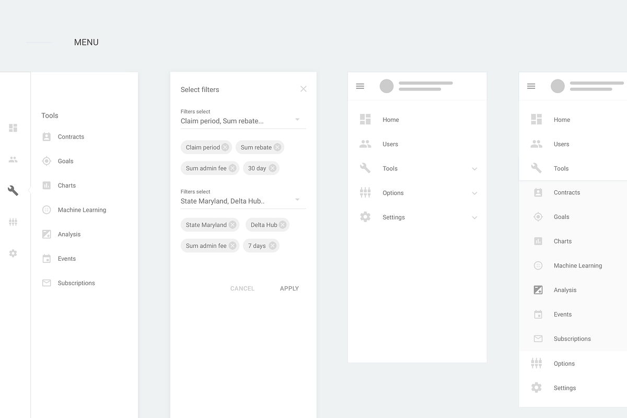The width and height of the screenshot is (627, 418).
Task: Click the user avatar in the collapsed menu header
Action: 387,86
